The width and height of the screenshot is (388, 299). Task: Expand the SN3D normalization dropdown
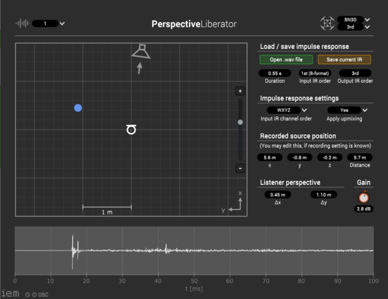tap(354, 20)
